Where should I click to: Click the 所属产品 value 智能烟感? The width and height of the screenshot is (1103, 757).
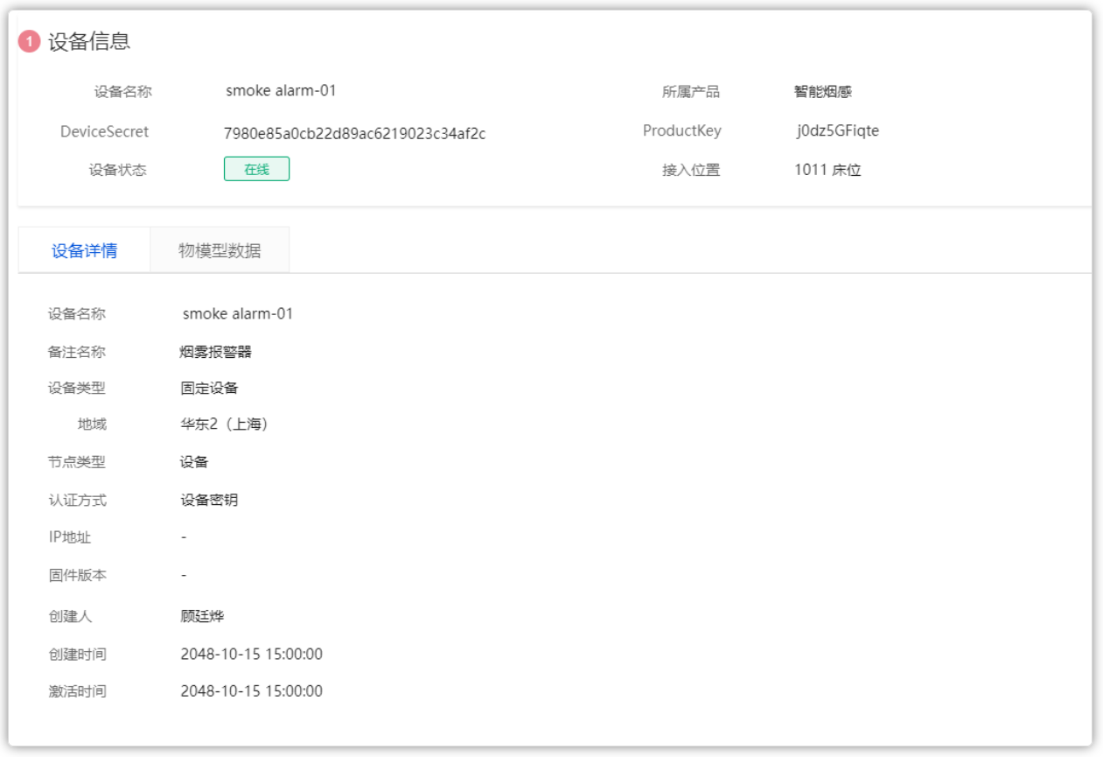tap(823, 92)
